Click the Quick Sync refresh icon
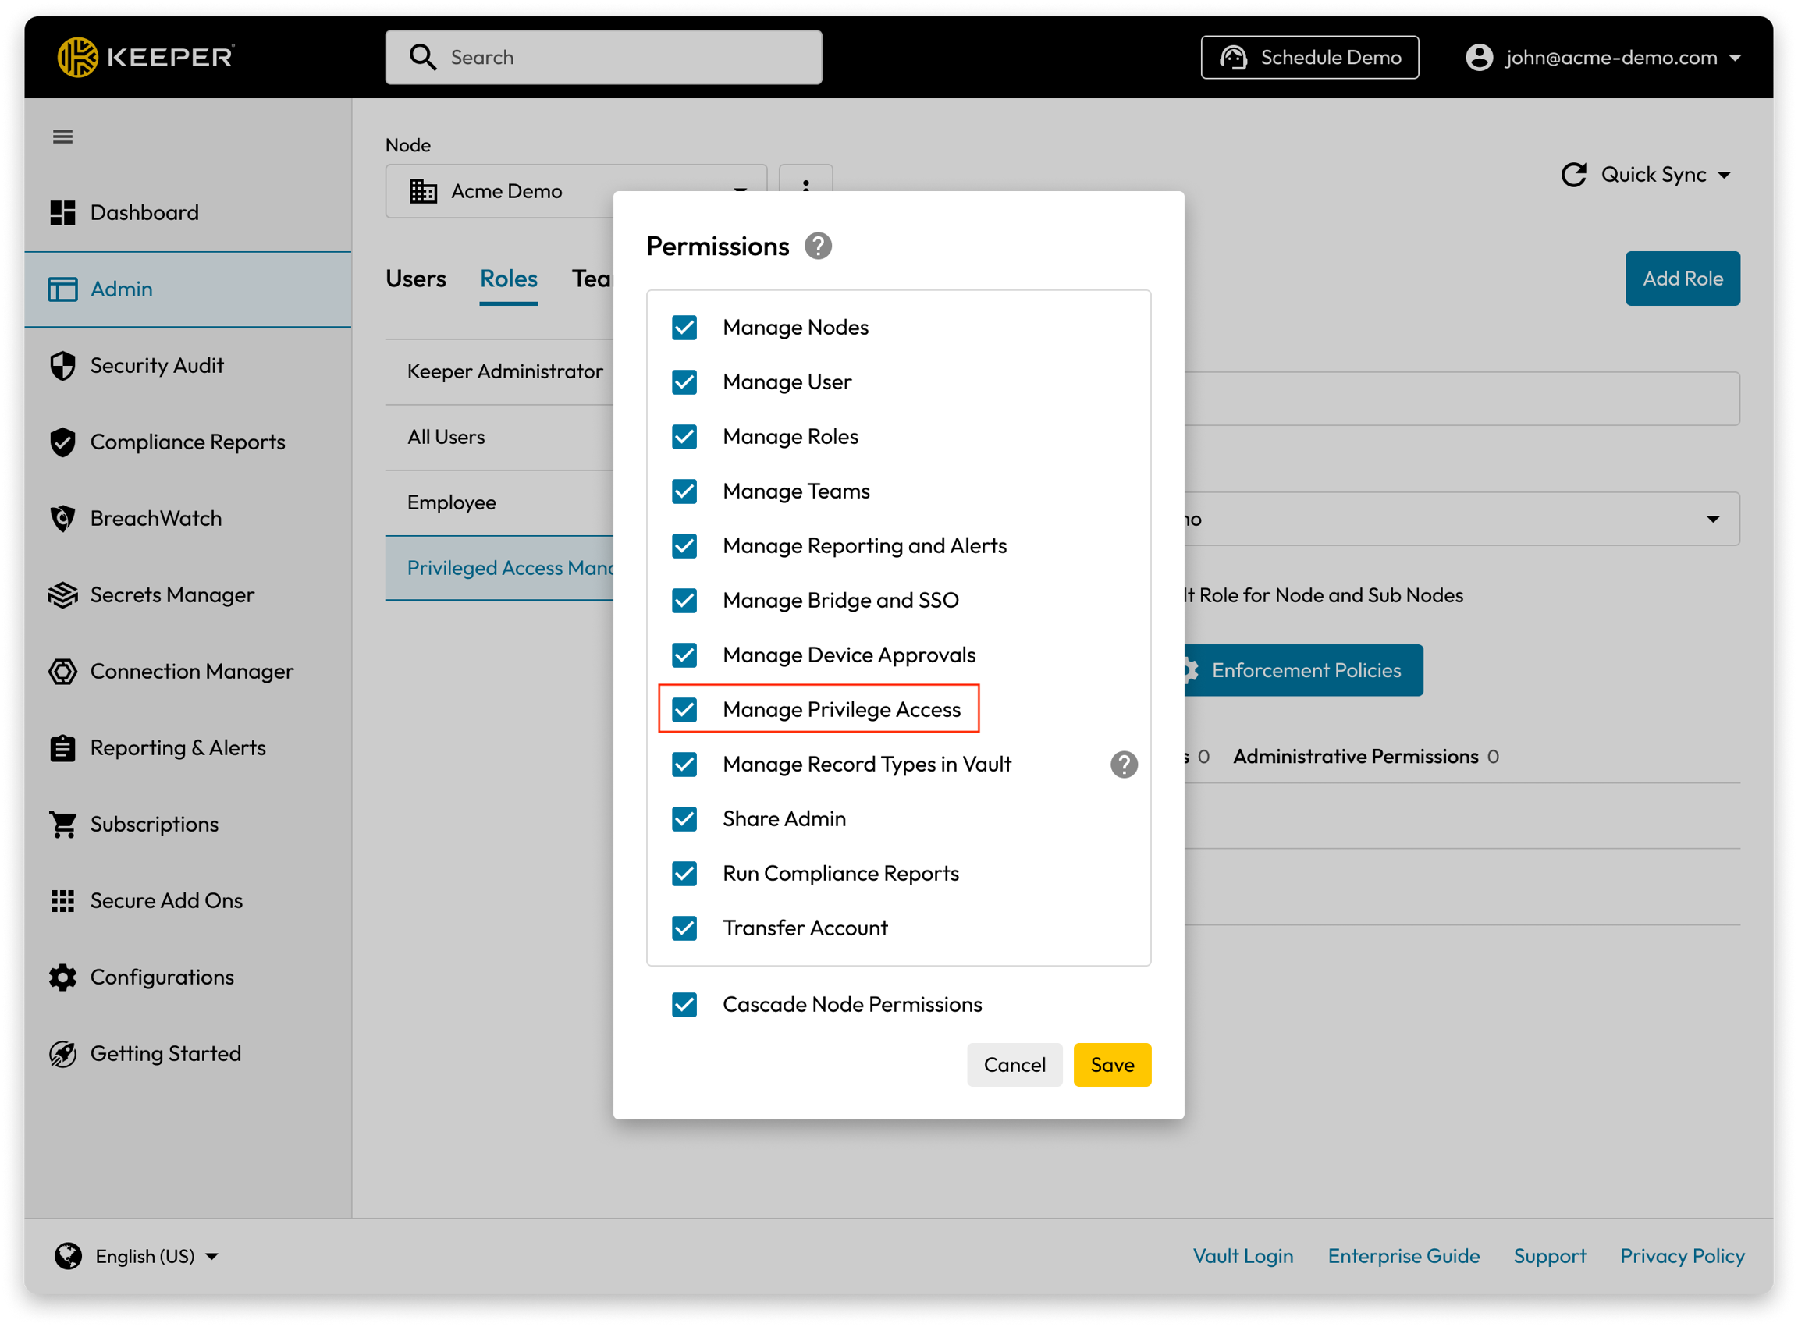 pos(1573,175)
